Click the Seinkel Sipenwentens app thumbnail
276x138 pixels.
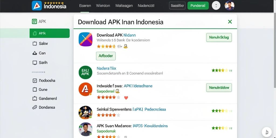(85, 112)
